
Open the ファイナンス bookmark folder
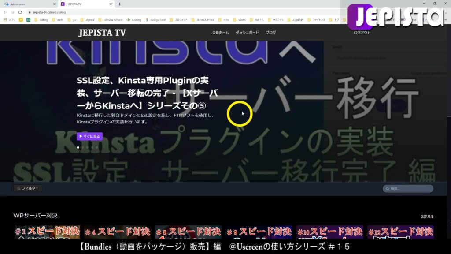[x=316, y=20]
